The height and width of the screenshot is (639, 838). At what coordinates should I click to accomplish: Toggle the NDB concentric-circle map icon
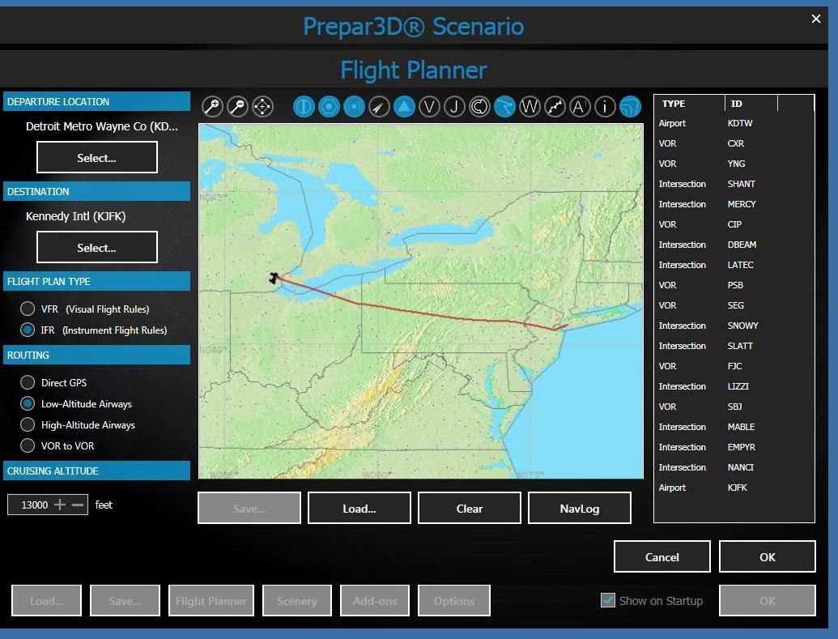pyautogui.click(x=354, y=107)
